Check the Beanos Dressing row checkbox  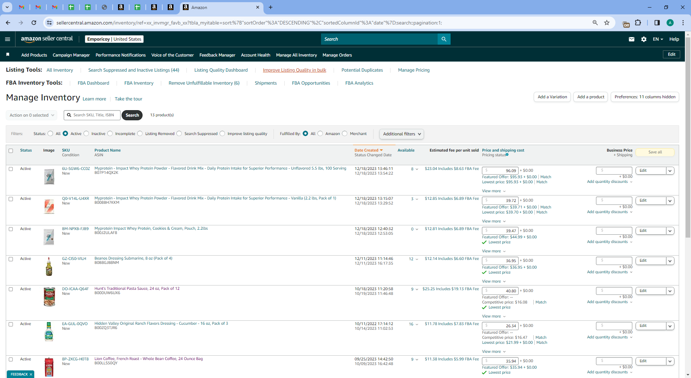[11, 259]
